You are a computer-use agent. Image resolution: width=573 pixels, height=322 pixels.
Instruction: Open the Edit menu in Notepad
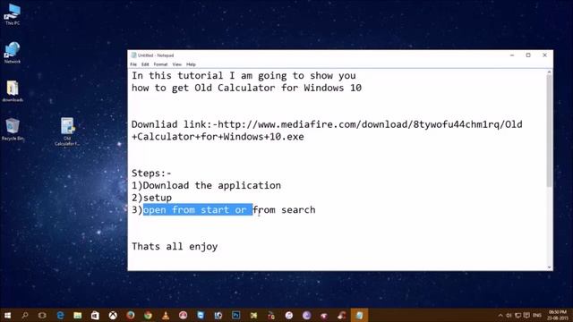[x=145, y=64]
